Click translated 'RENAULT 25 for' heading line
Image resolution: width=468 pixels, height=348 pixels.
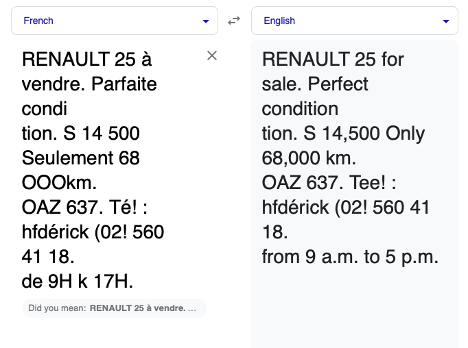[333, 60]
